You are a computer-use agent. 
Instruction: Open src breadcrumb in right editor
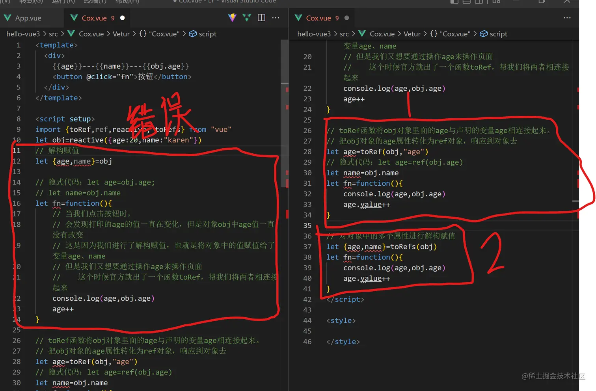[x=344, y=34]
